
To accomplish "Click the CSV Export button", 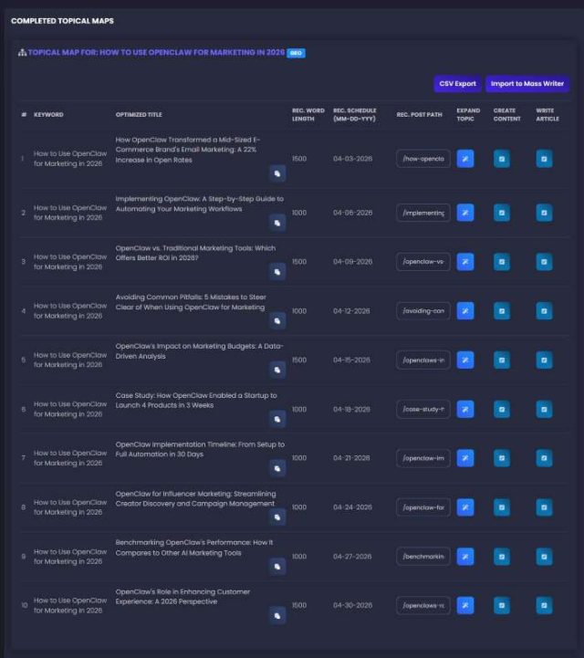I will click(x=457, y=84).
